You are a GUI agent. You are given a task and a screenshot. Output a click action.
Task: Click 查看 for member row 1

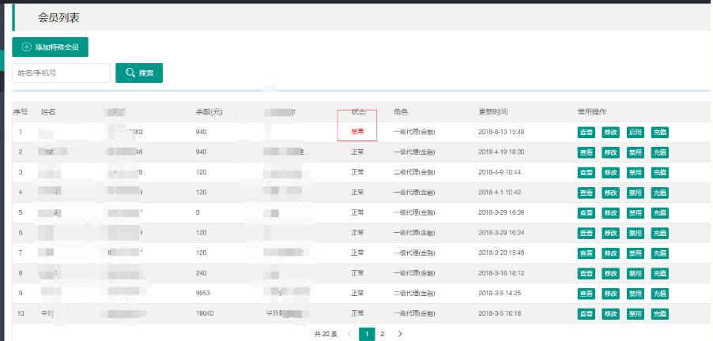(x=587, y=132)
